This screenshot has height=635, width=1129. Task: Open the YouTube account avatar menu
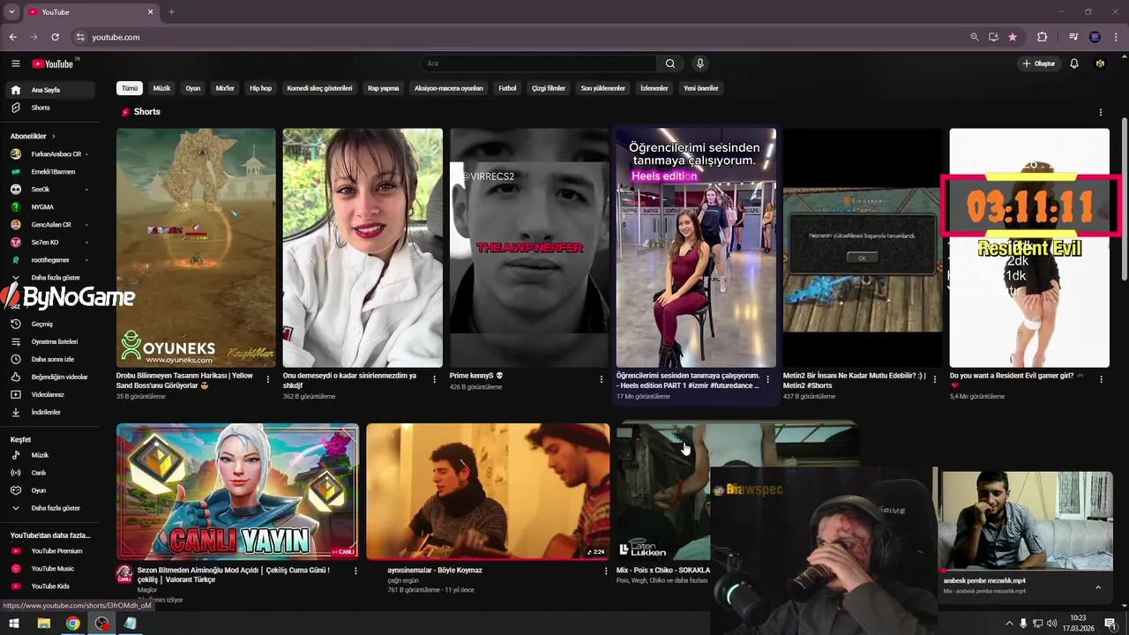click(1100, 63)
